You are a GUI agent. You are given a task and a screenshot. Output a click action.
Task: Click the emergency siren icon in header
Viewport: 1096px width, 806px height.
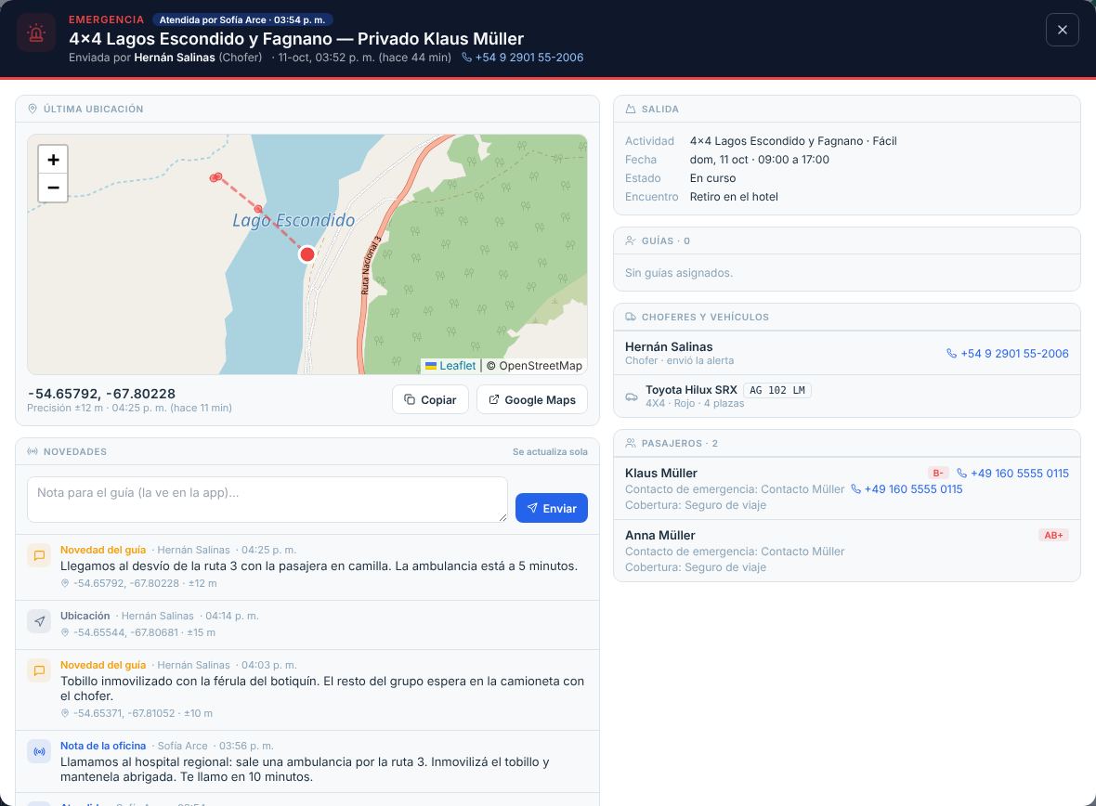pos(36,32)
